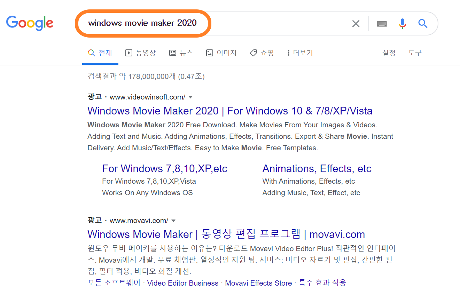Open the 더보기 menu

[x=300, y=53]
